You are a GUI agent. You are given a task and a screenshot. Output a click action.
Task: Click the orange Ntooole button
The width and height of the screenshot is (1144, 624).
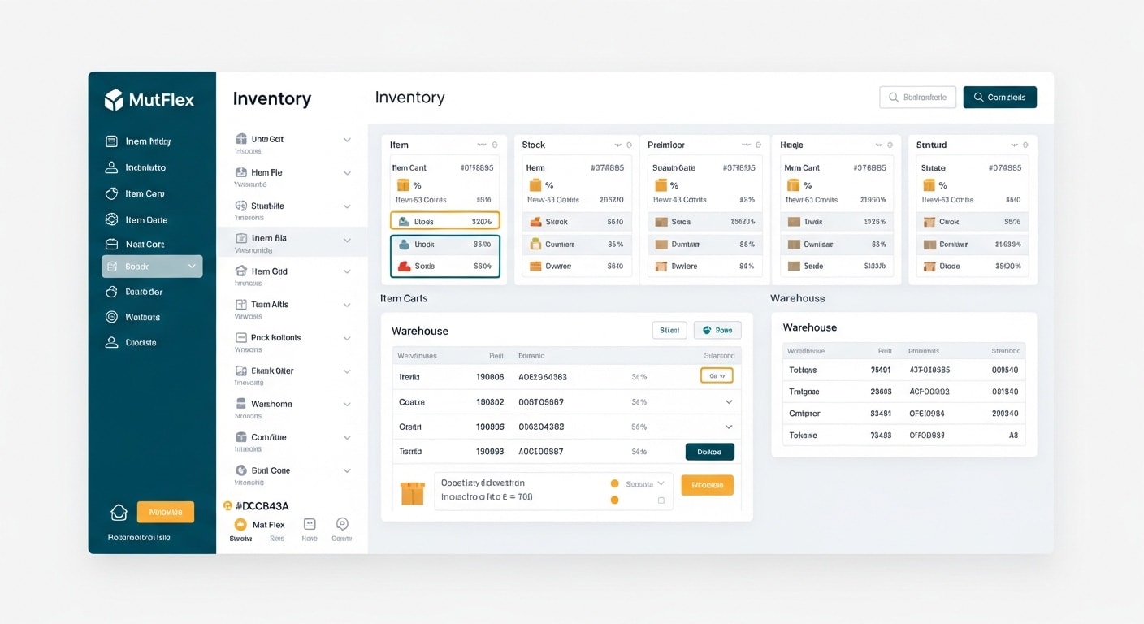point(707,485)
